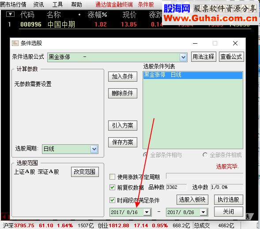Open the end date 2017/8/26 picker arrow

tap(203, 212)
